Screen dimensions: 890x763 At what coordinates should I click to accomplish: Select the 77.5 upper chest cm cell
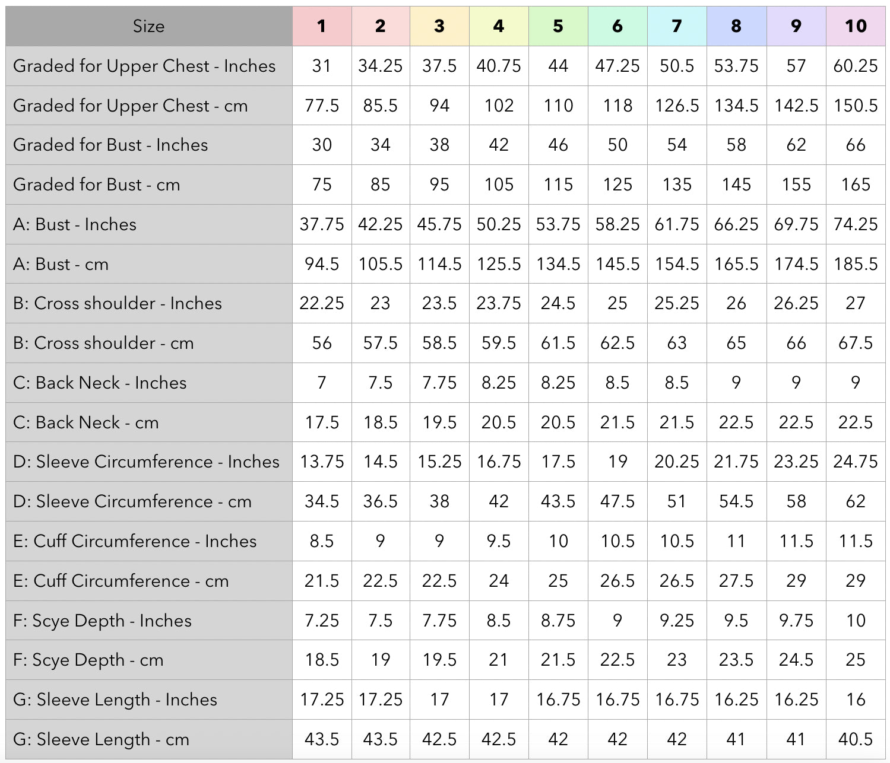coord(321,106)
